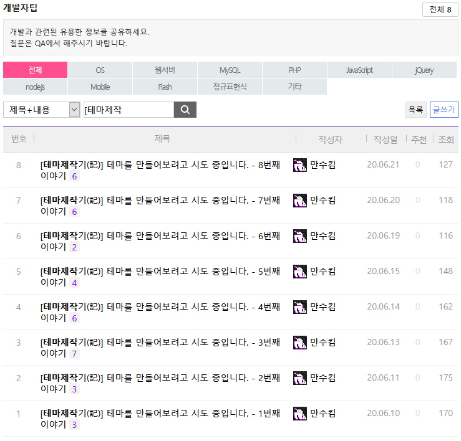461x441 pixels.
Task: Click author avatar on post 1
Action: (300, 414)
